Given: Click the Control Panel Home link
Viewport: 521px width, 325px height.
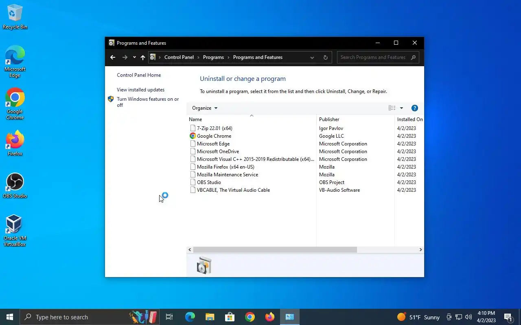Looking at the screenshot, I should 139,75.
